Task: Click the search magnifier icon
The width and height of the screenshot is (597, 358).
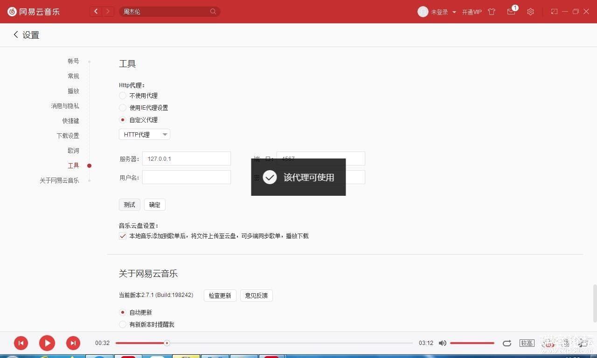Action: pos(213,12)
